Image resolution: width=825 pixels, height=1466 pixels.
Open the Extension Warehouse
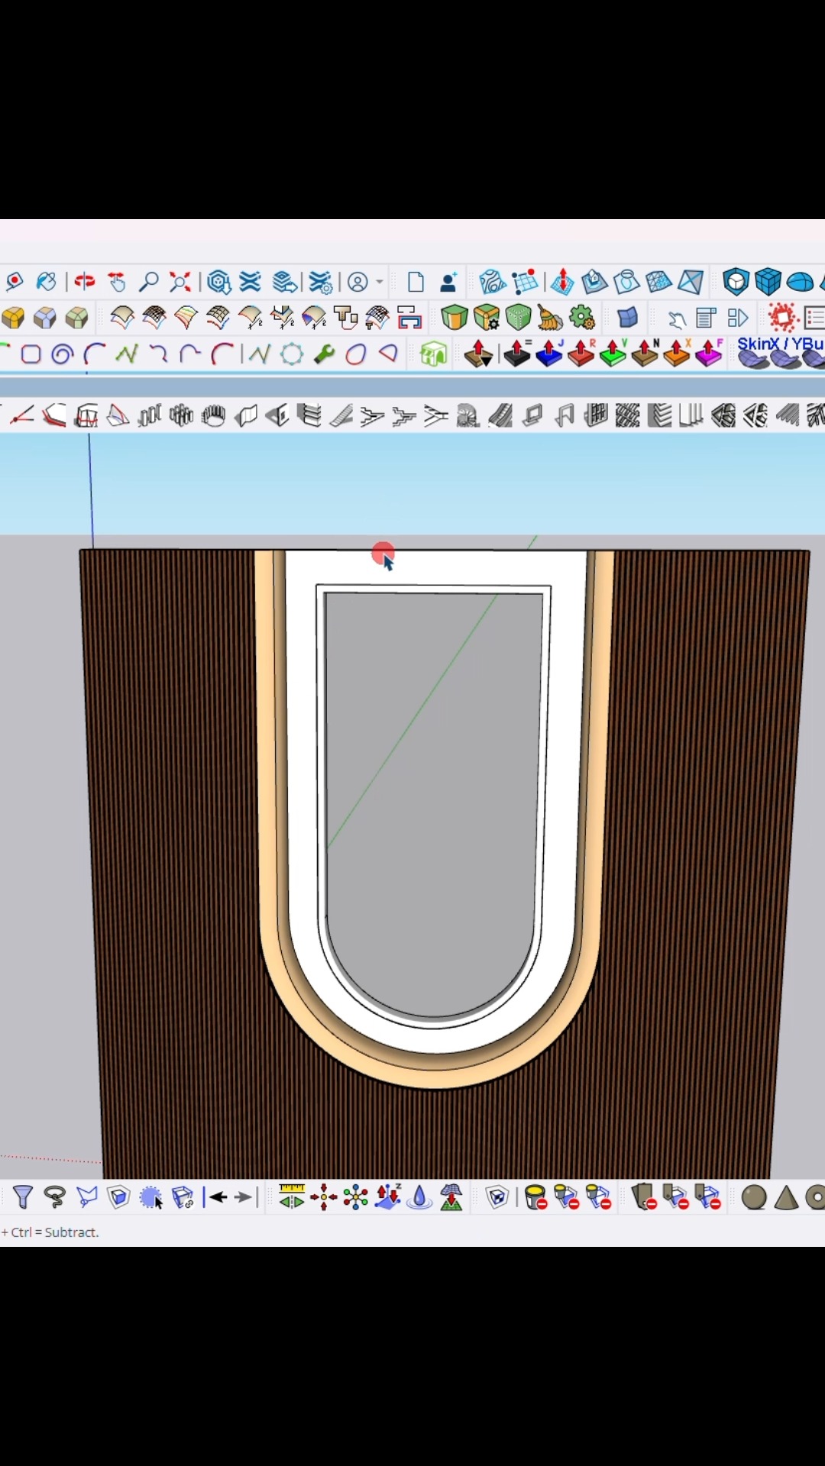click(251, 282)
